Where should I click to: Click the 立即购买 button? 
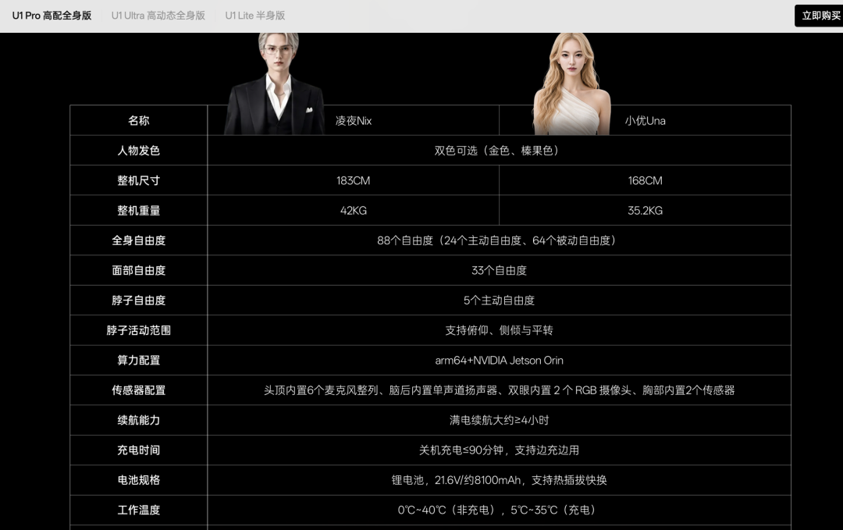(820, 16)
